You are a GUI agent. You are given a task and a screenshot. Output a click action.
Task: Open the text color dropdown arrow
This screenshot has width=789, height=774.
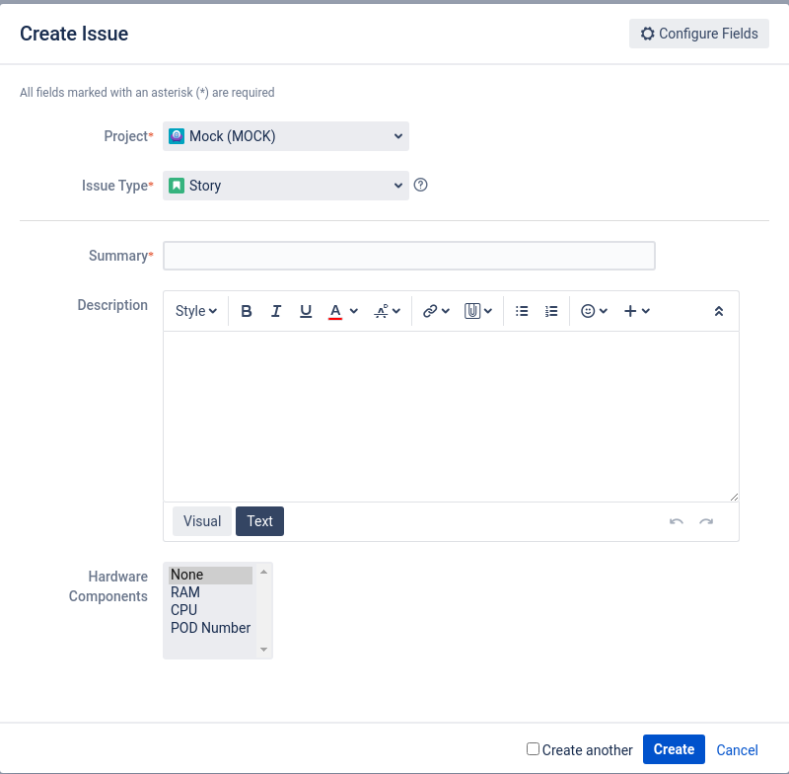click(x=354, y=311)
